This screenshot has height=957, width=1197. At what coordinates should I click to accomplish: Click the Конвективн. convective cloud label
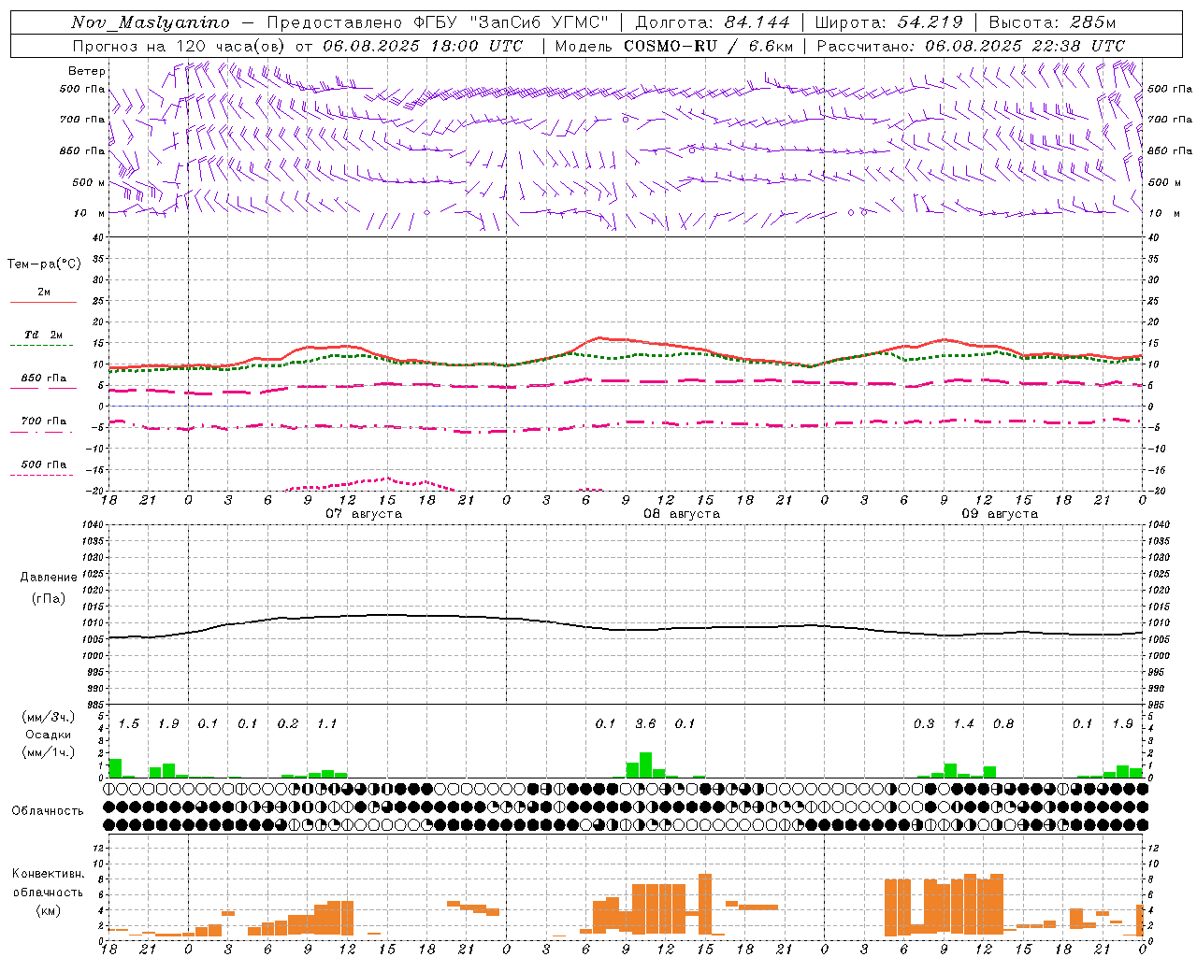coord(49,874)
